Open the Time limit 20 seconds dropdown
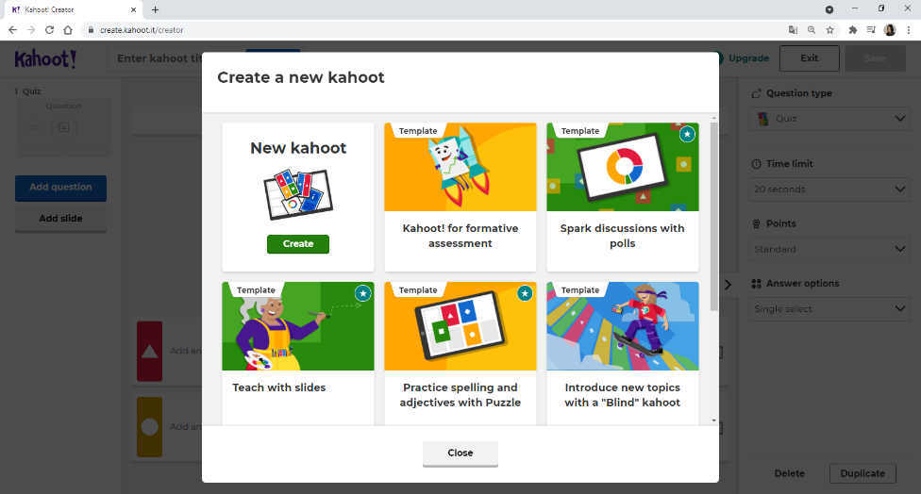The width and height of the screenshot is (921, 494). point(829,189)
